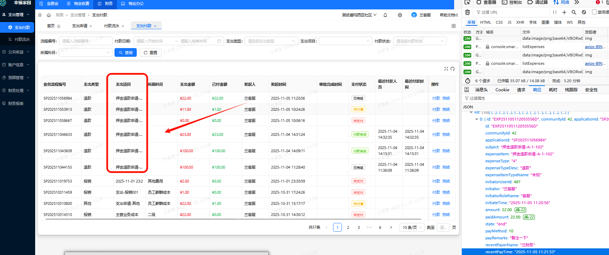
Task: Click the 重置 reset button
Action: (150, 53)
